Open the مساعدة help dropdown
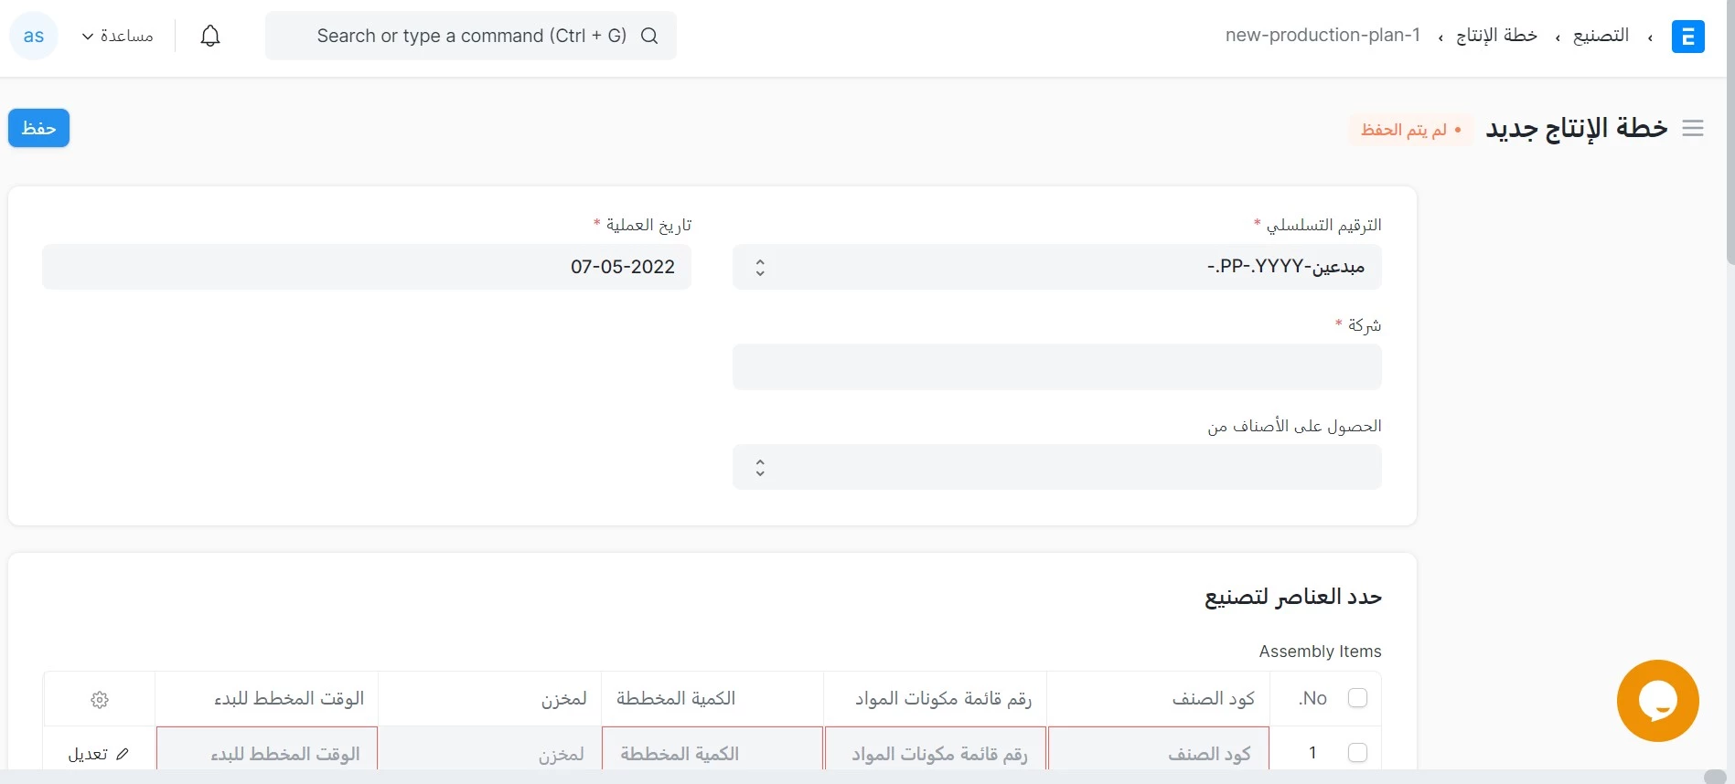The image size is (1735, 784). click(118, 36)
